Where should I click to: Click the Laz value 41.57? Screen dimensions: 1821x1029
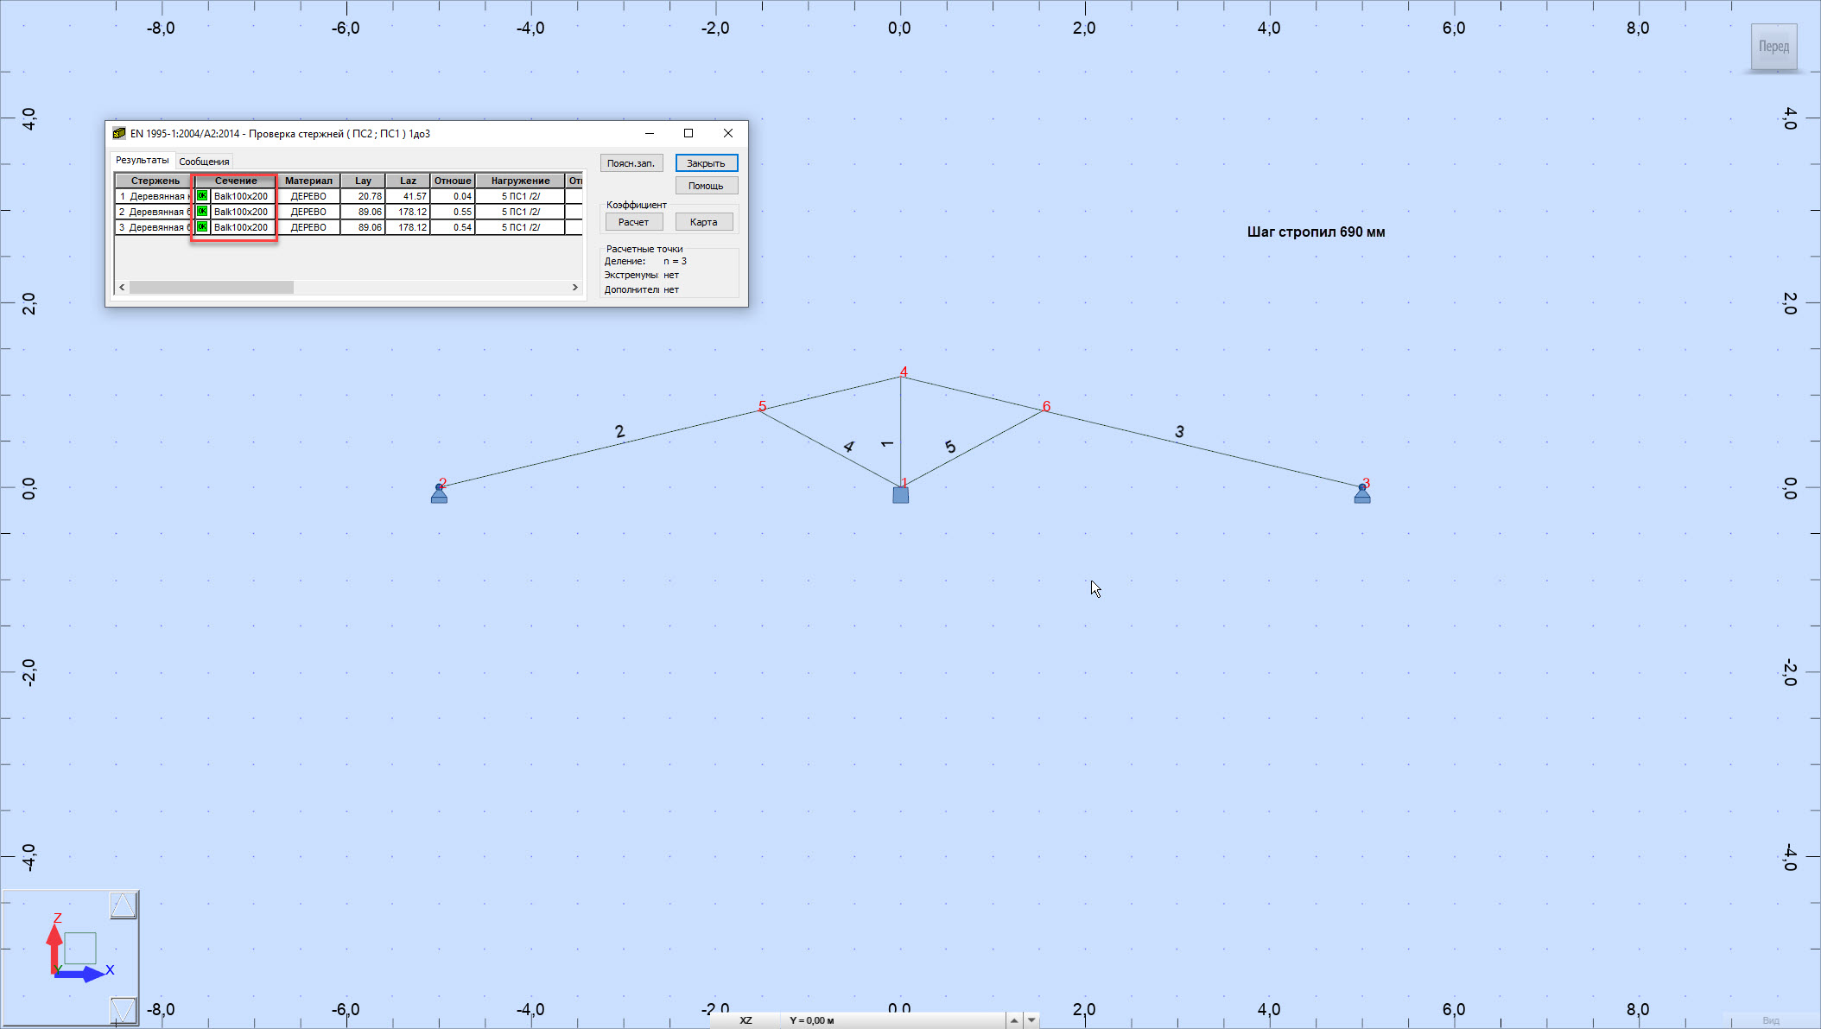click(408, 196)
